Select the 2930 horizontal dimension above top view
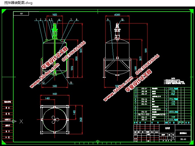The height and width of the screenshot is (146, 195). [x=55, y=94]
